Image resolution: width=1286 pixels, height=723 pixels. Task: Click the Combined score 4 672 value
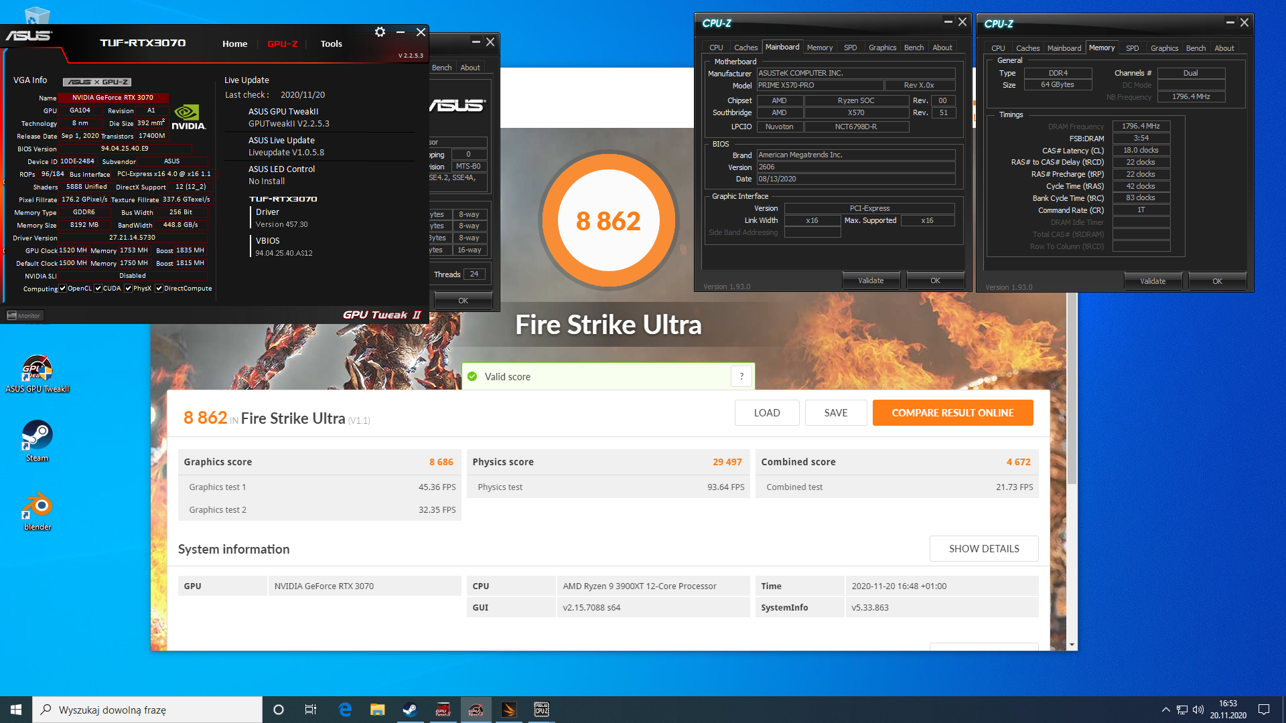[1018, 462]
